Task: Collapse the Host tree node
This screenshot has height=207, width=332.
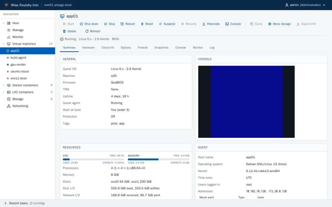Action: [x=4, y=23]
